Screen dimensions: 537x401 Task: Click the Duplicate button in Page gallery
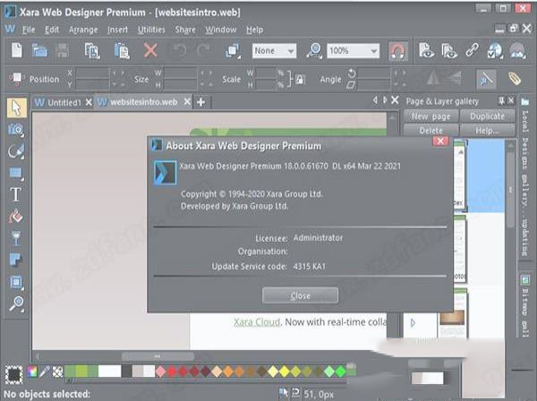[487, 116]
